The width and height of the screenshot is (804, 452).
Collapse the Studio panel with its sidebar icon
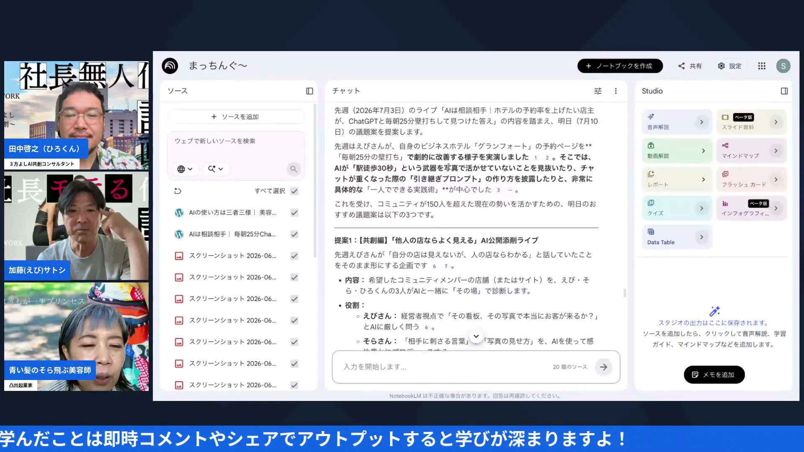784,91
